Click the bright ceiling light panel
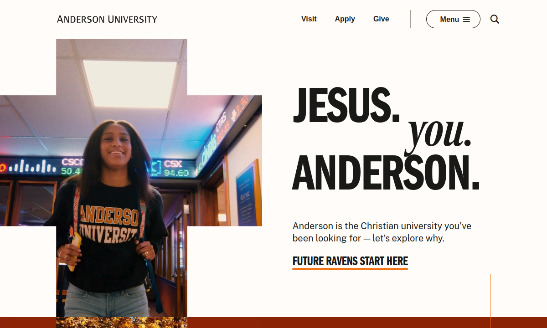The width and height of the screenshot is (547, 328). tap(130, 84)
